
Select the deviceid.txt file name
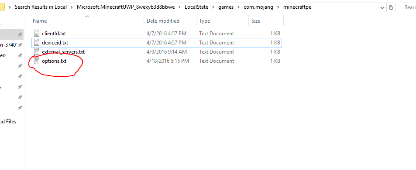click(55, 43)
